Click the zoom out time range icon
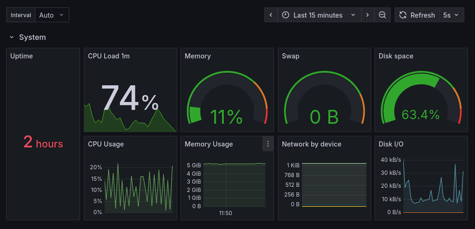The image size is (475, 229). (x=382, y=15)
